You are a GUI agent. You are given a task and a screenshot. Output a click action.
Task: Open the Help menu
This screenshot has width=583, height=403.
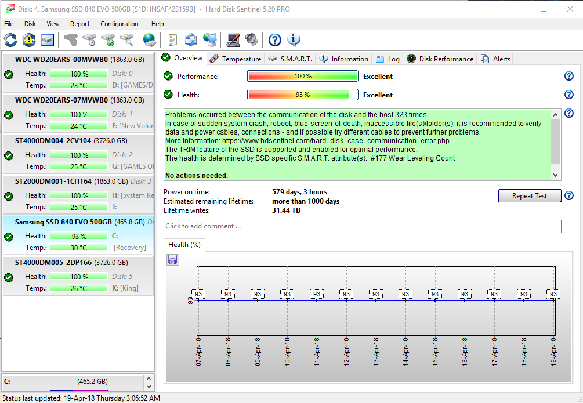[x=158, y=24]
